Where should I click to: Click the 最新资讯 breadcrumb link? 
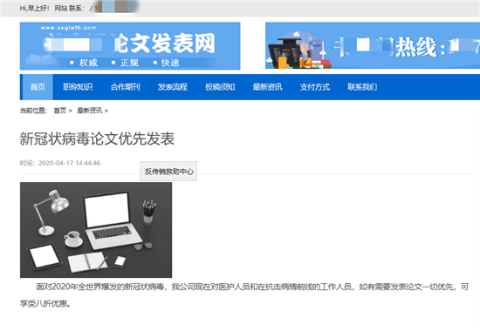[x=89, y=111]
